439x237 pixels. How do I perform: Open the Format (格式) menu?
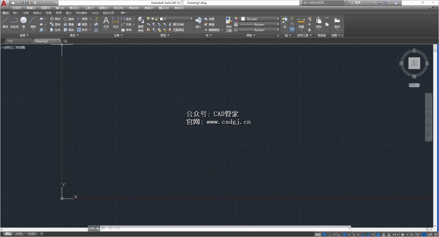point(74,8)
